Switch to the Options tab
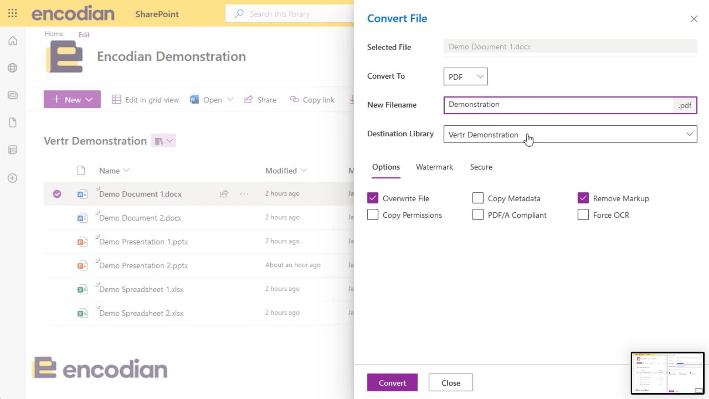 (x=386, y=167)
